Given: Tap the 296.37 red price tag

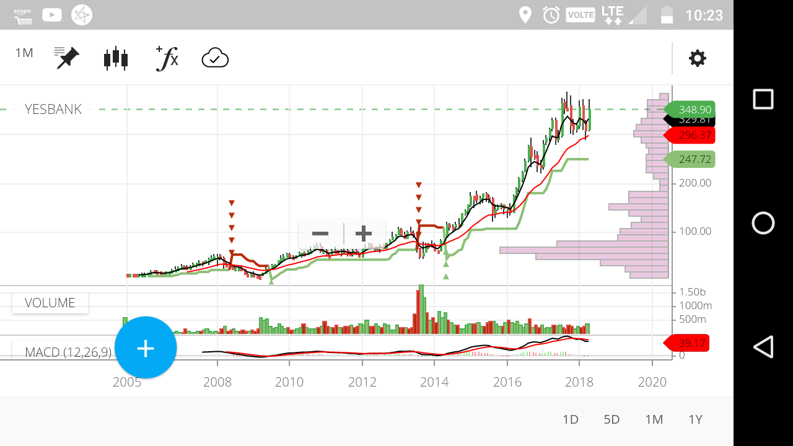Looking at the screenshot, I should pyautogui.click(x=690, y=135).
